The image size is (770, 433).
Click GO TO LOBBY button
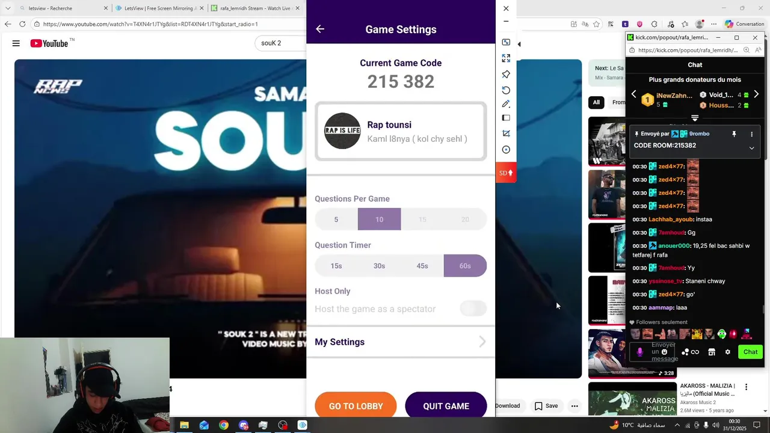[356, 406]
